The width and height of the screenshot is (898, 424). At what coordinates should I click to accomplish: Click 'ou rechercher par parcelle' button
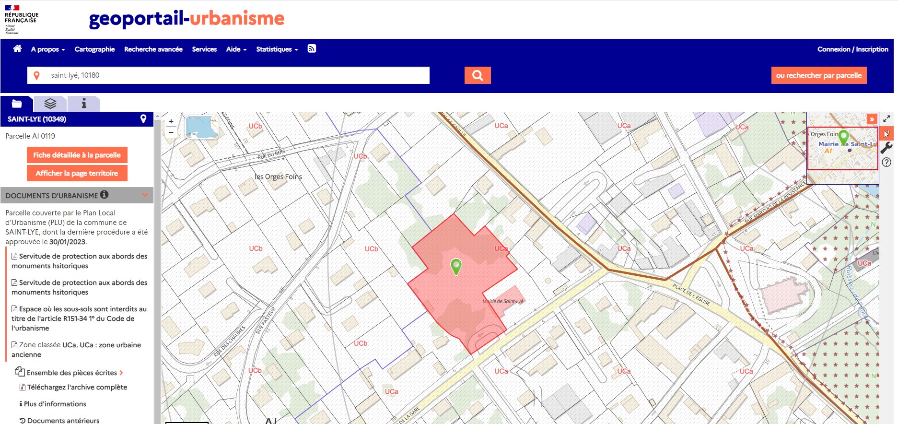819,75
